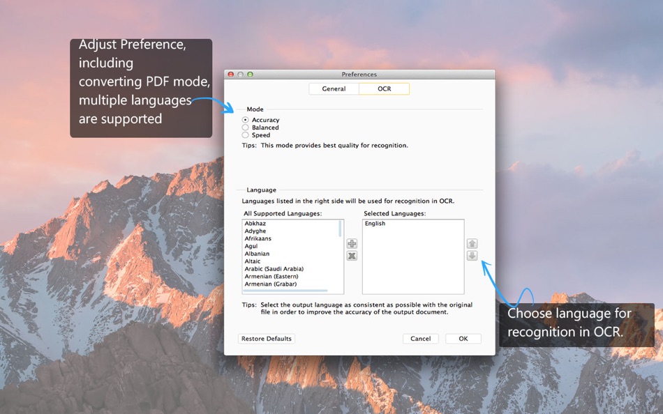
Task: Click the Restore Defaults button
Action: coord(267,339)
